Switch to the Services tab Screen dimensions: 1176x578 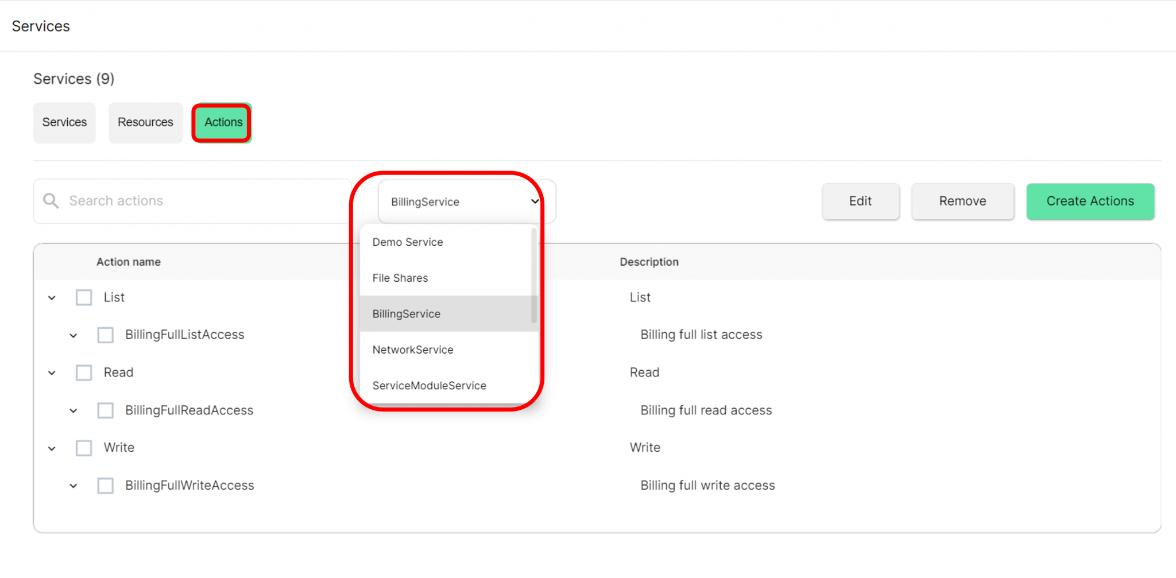click(64, 122)
